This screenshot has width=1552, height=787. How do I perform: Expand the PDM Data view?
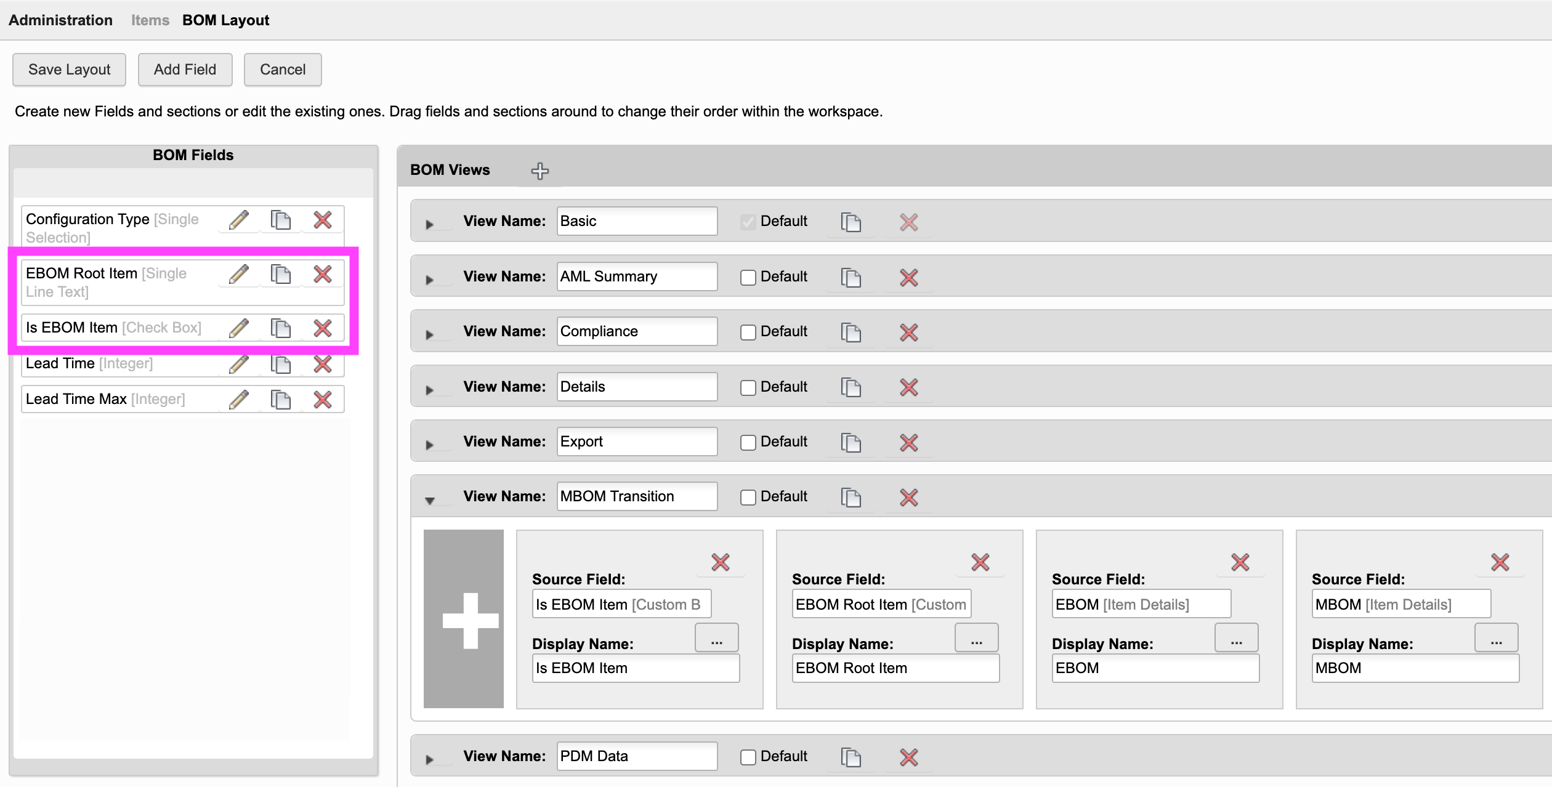430,759
